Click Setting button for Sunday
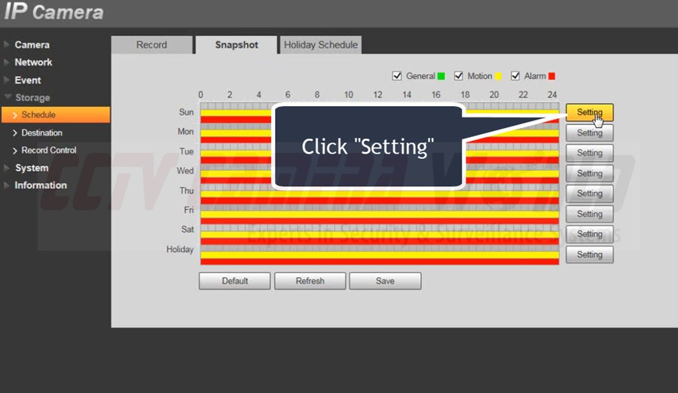Image resolution: width=678 pixels, height=393 pixels. [x=589, y=113]
